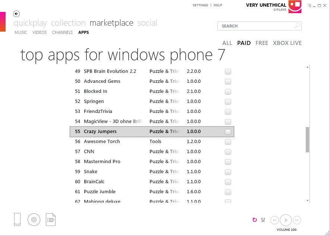The image size is (330, 236).
Task: Click the next track button
Action: [x=297, y=220]
